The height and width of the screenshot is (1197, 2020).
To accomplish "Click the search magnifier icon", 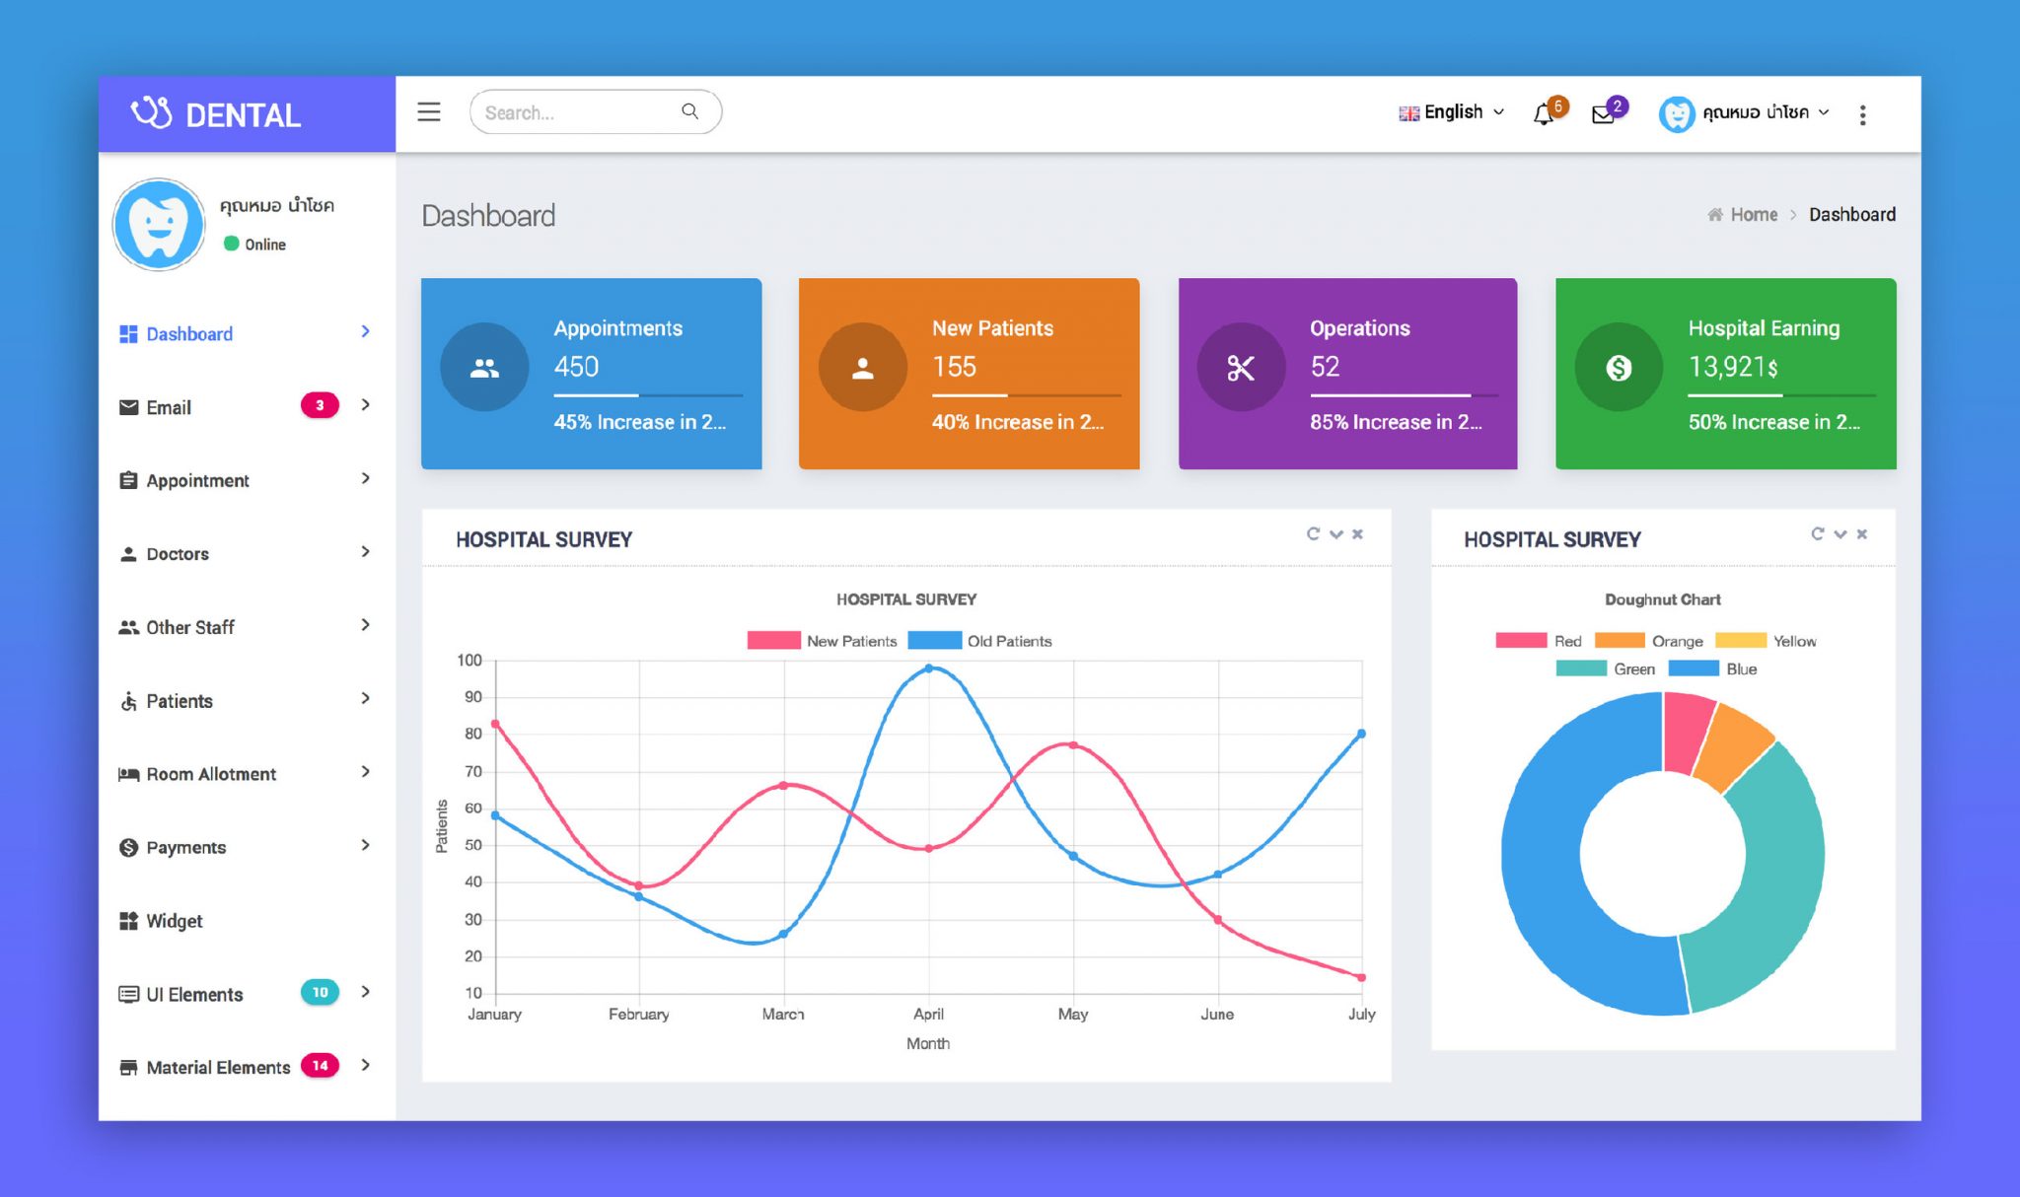I will 690,111.
